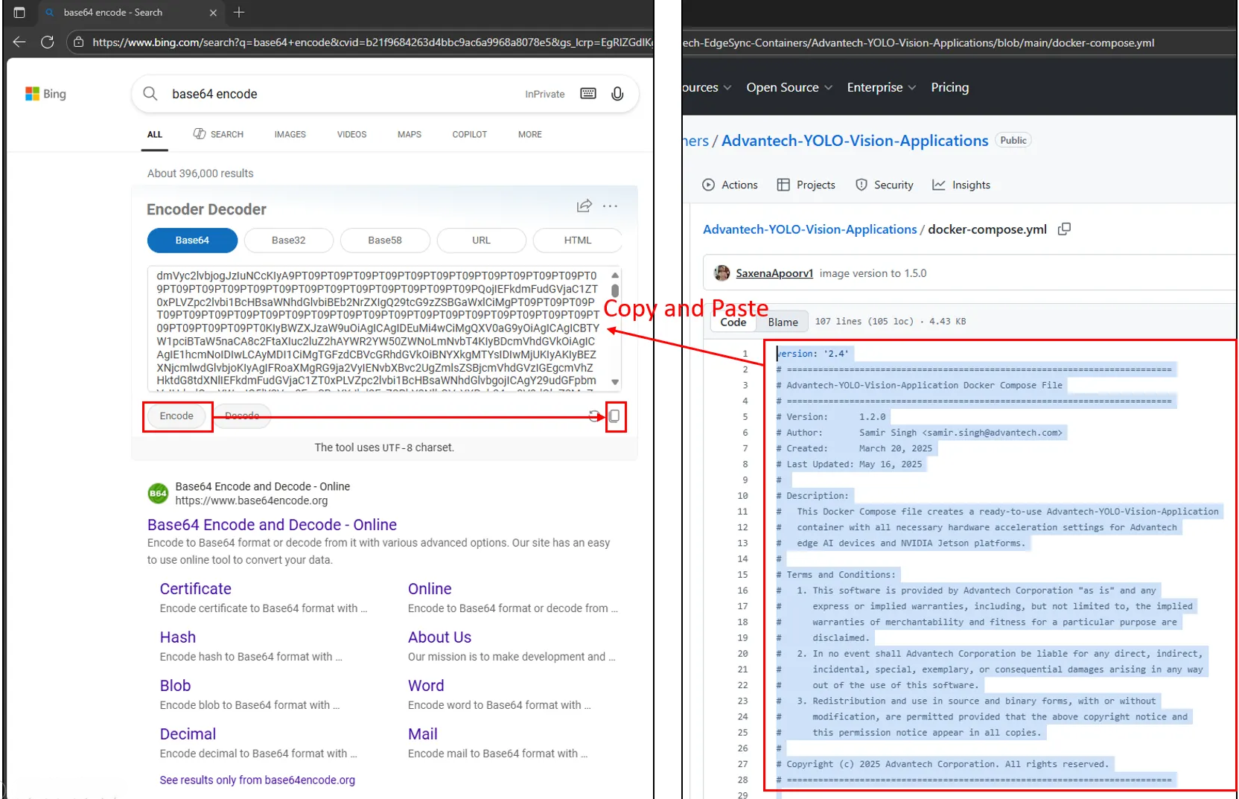Switch to the IMAGES search tab
This screenshot has height=799, width=1239.
[x=290, y=134]
